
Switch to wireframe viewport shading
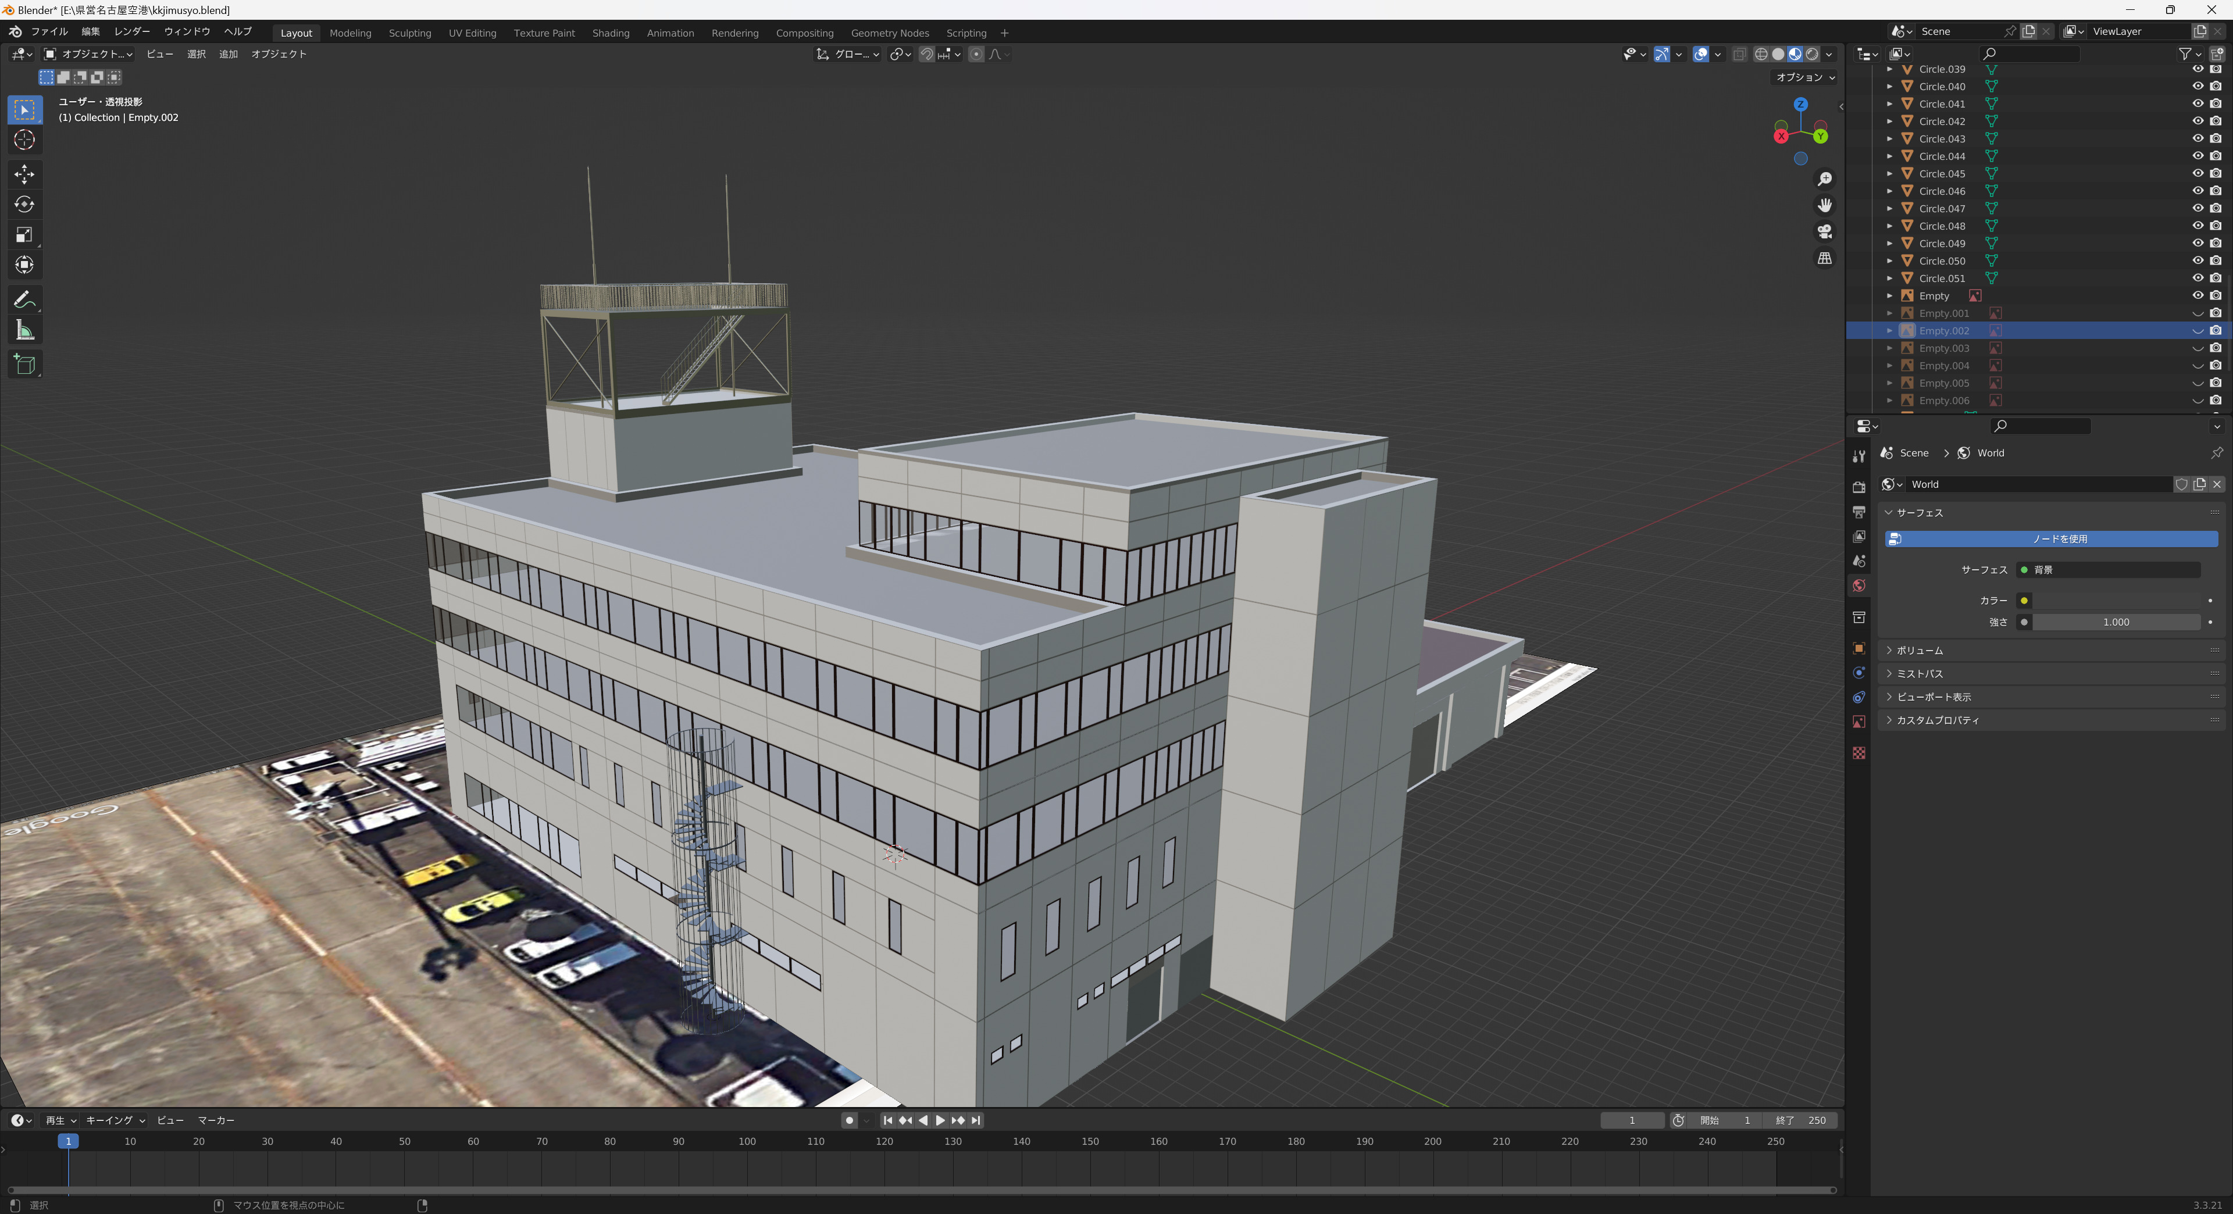tap(1761, 53)
